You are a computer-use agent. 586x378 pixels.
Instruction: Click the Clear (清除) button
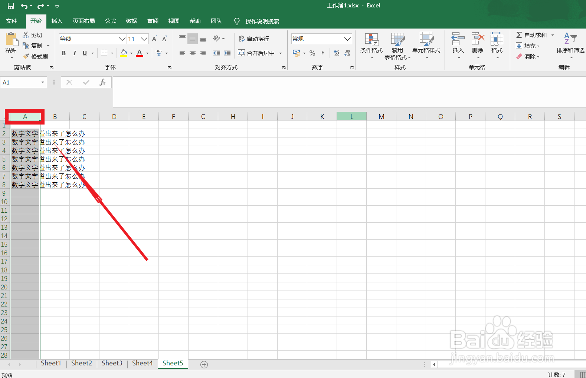coord(527,56)
